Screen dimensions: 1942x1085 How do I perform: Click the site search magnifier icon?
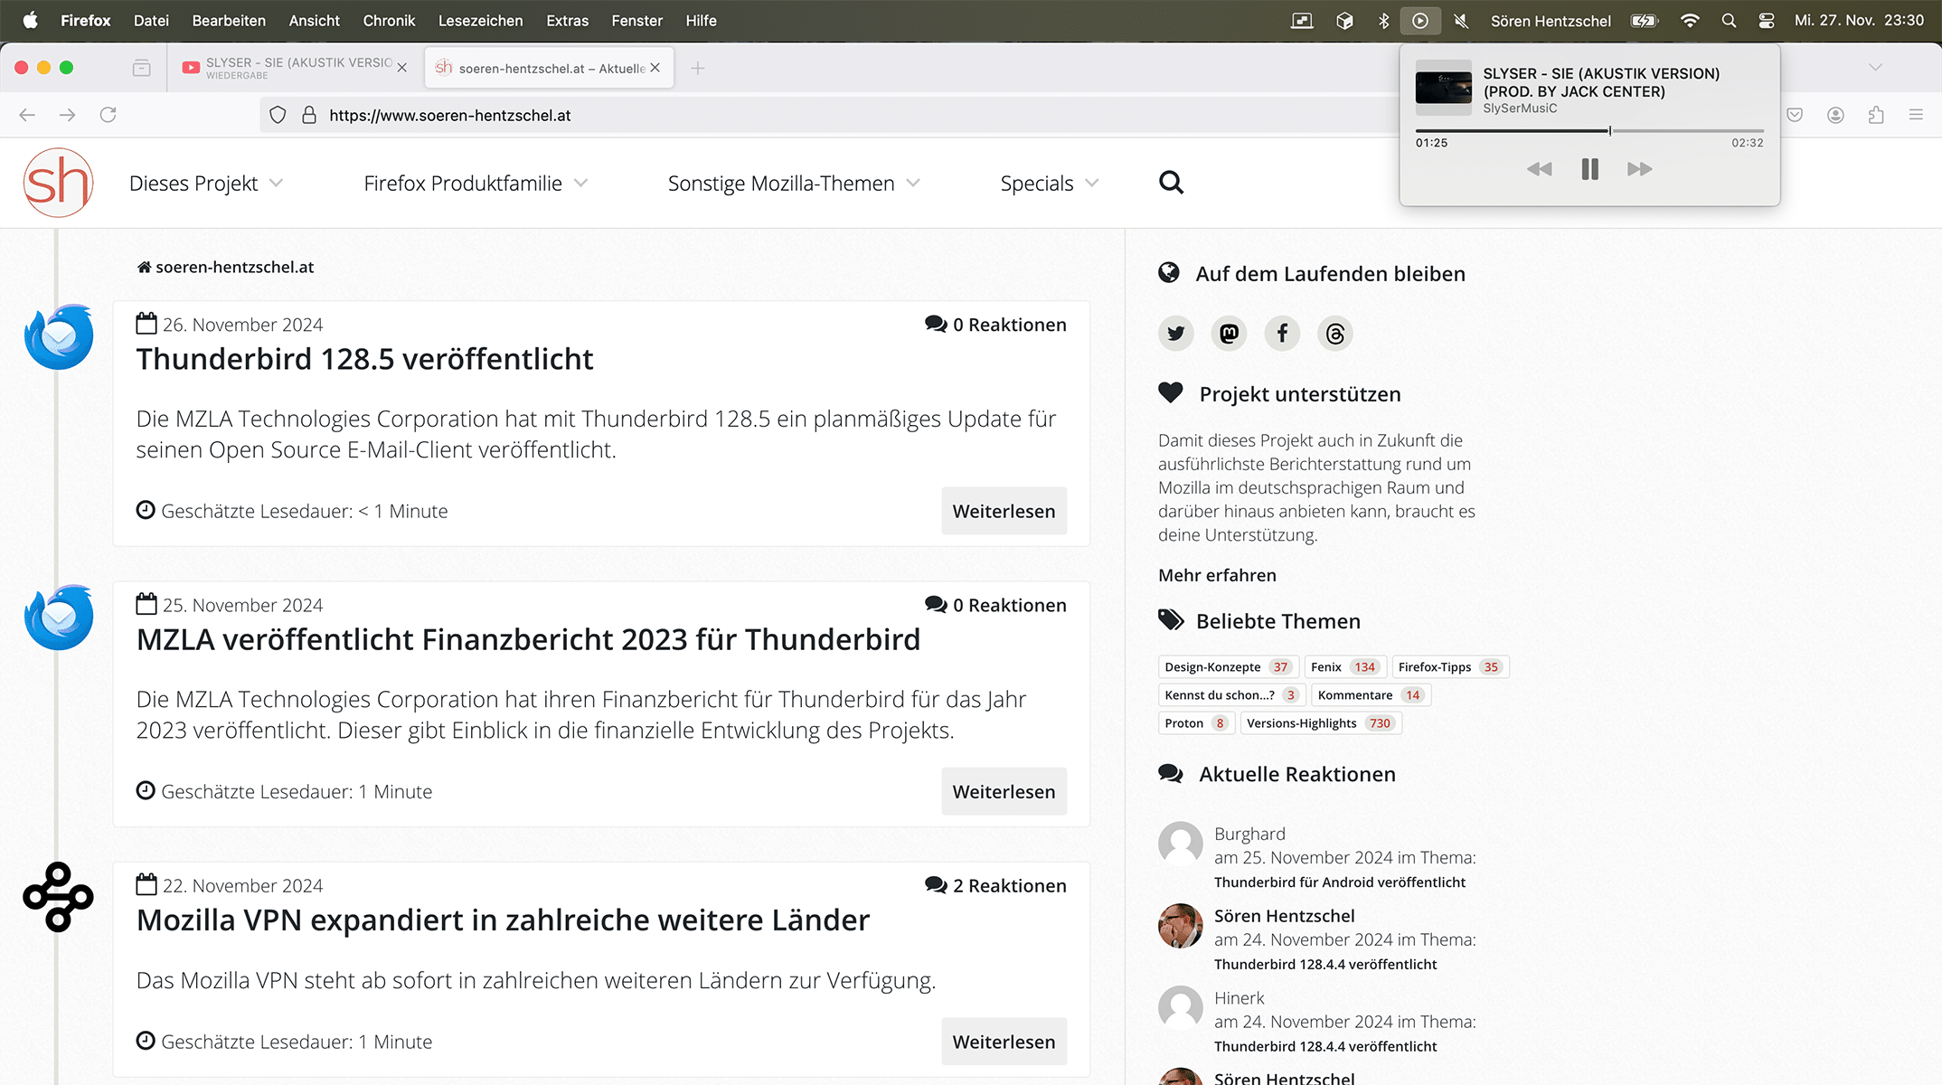pyautogui.click(x=1171, y=183)
